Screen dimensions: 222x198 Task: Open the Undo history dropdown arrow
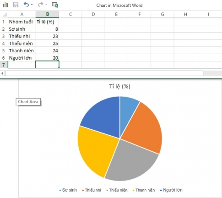click(x=32, y=5)
